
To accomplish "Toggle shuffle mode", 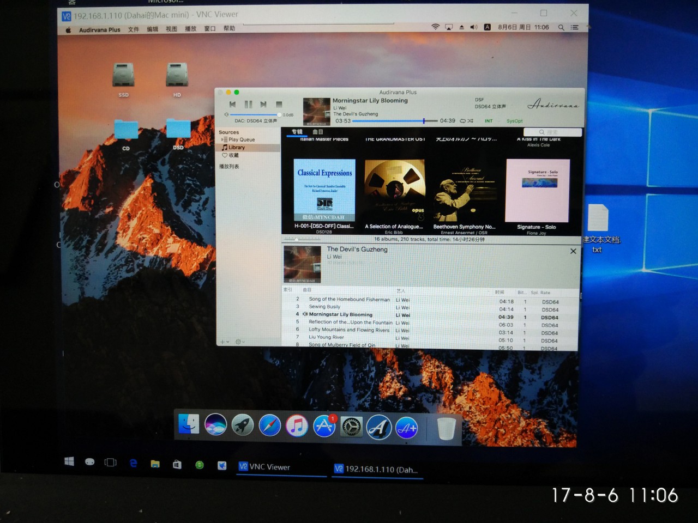I will click(x=470, y=121).
